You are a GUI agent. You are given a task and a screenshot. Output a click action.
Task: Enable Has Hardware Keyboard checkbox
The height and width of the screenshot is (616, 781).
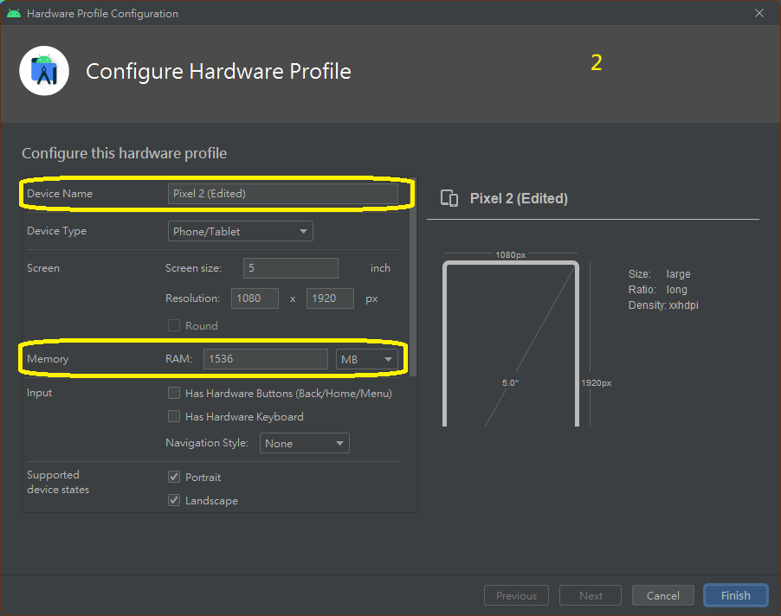[174, 416]
